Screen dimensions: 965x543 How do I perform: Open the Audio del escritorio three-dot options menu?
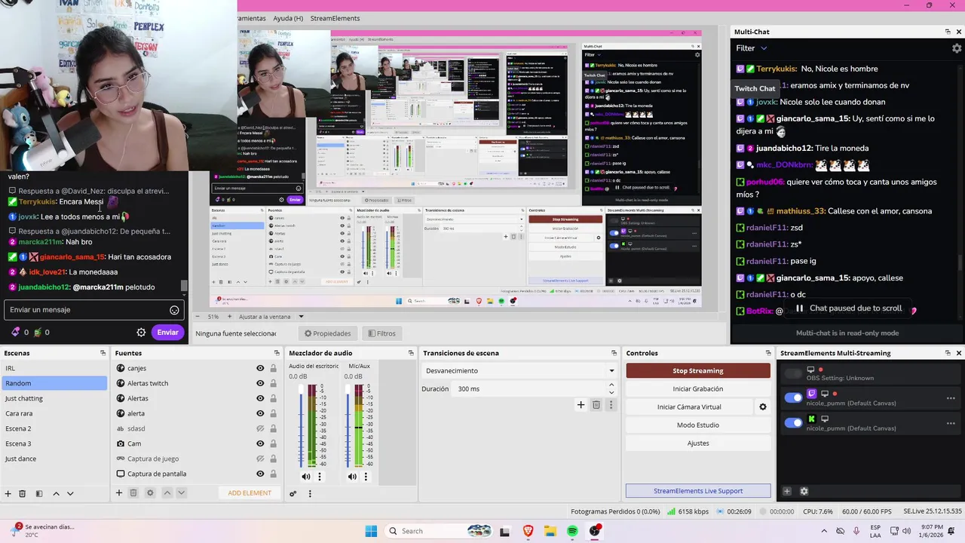click(320, 477)
